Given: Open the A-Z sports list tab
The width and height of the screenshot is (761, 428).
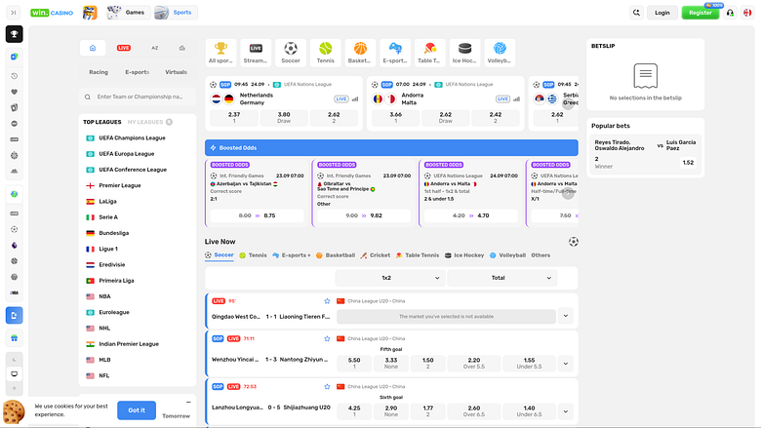Looking at the screenshot, I should [x=155, y=48].
